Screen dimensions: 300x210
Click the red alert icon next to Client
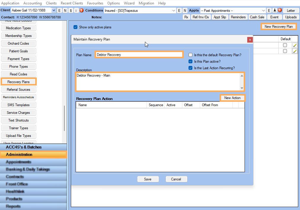[x=82, y=11]
